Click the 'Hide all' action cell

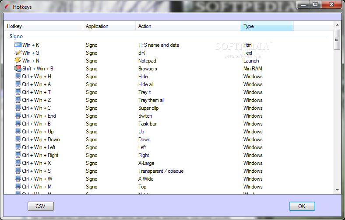tap(146, 84)
